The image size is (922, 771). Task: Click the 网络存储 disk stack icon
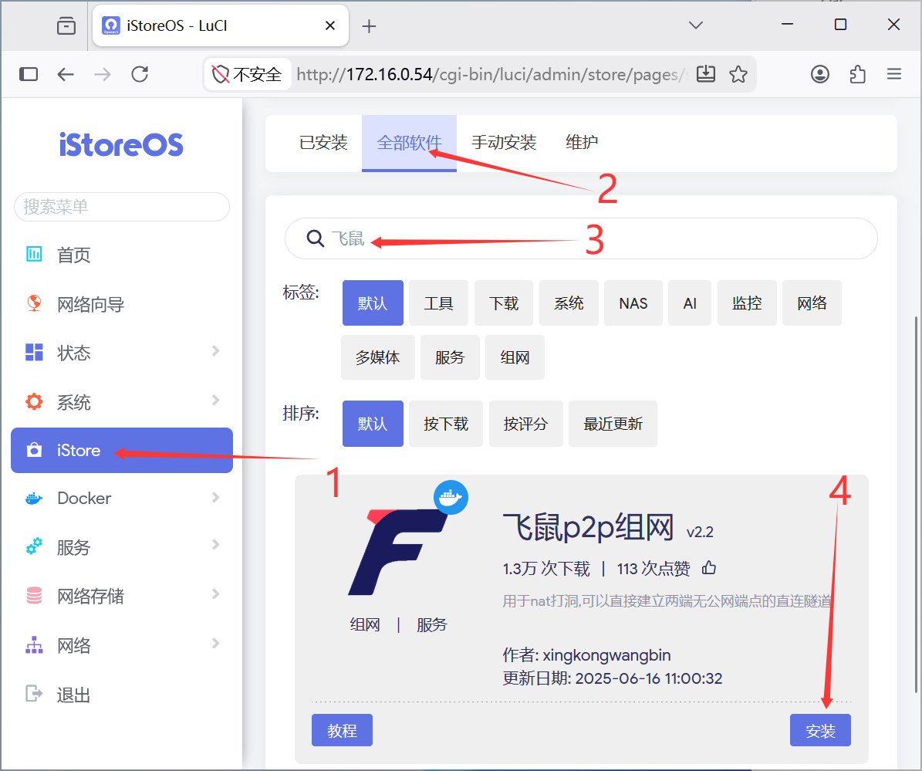pyautogui.click(x=34, y=595)
